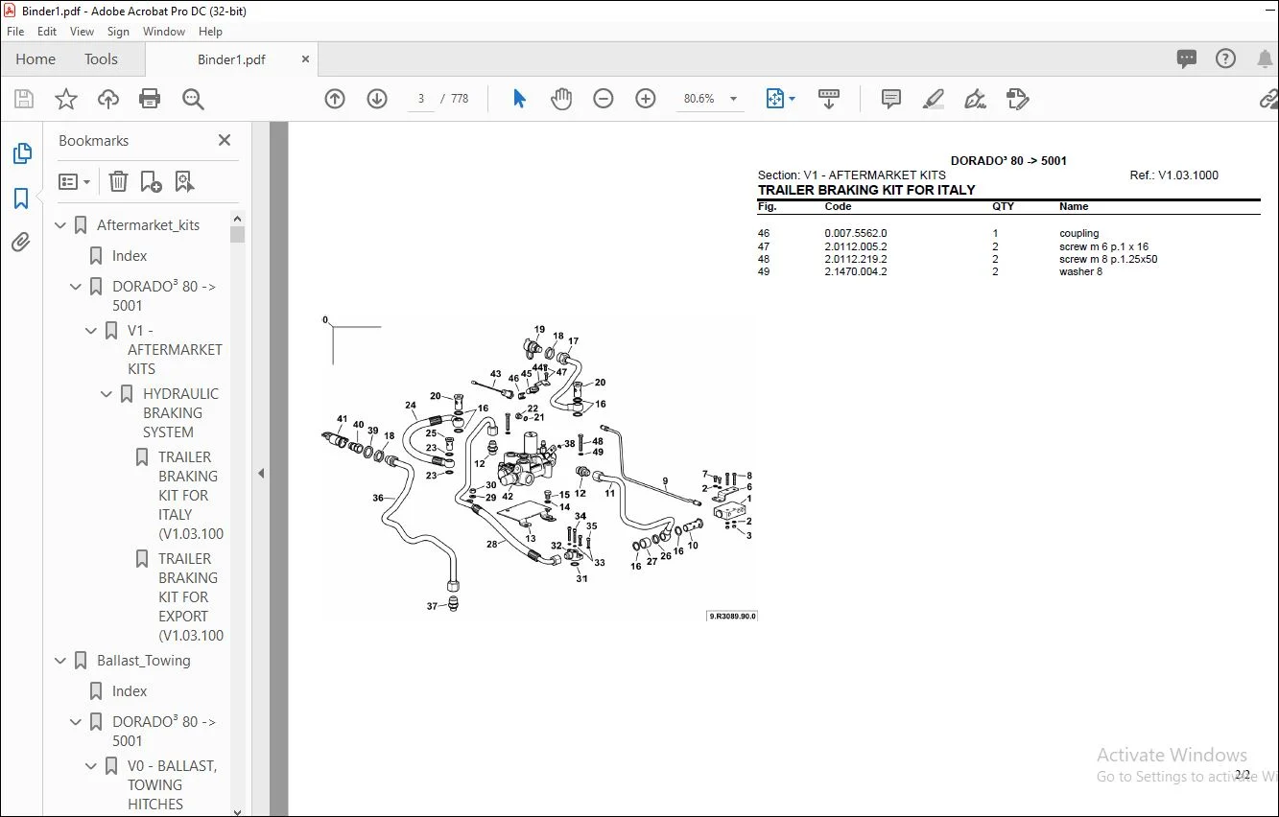The width and height of the screenshot is (1279, 817).
Task: Click the stamp tool in the toolbar
Action: [x=1018, y=99]
